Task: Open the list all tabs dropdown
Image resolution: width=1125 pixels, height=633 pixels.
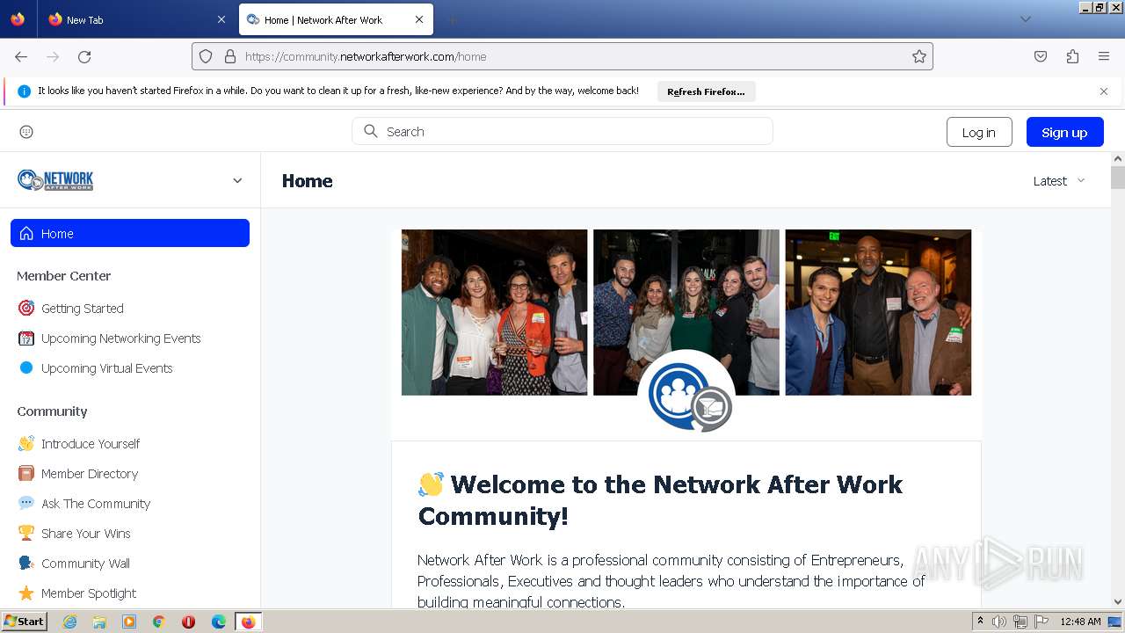Action: point(1025,19)
